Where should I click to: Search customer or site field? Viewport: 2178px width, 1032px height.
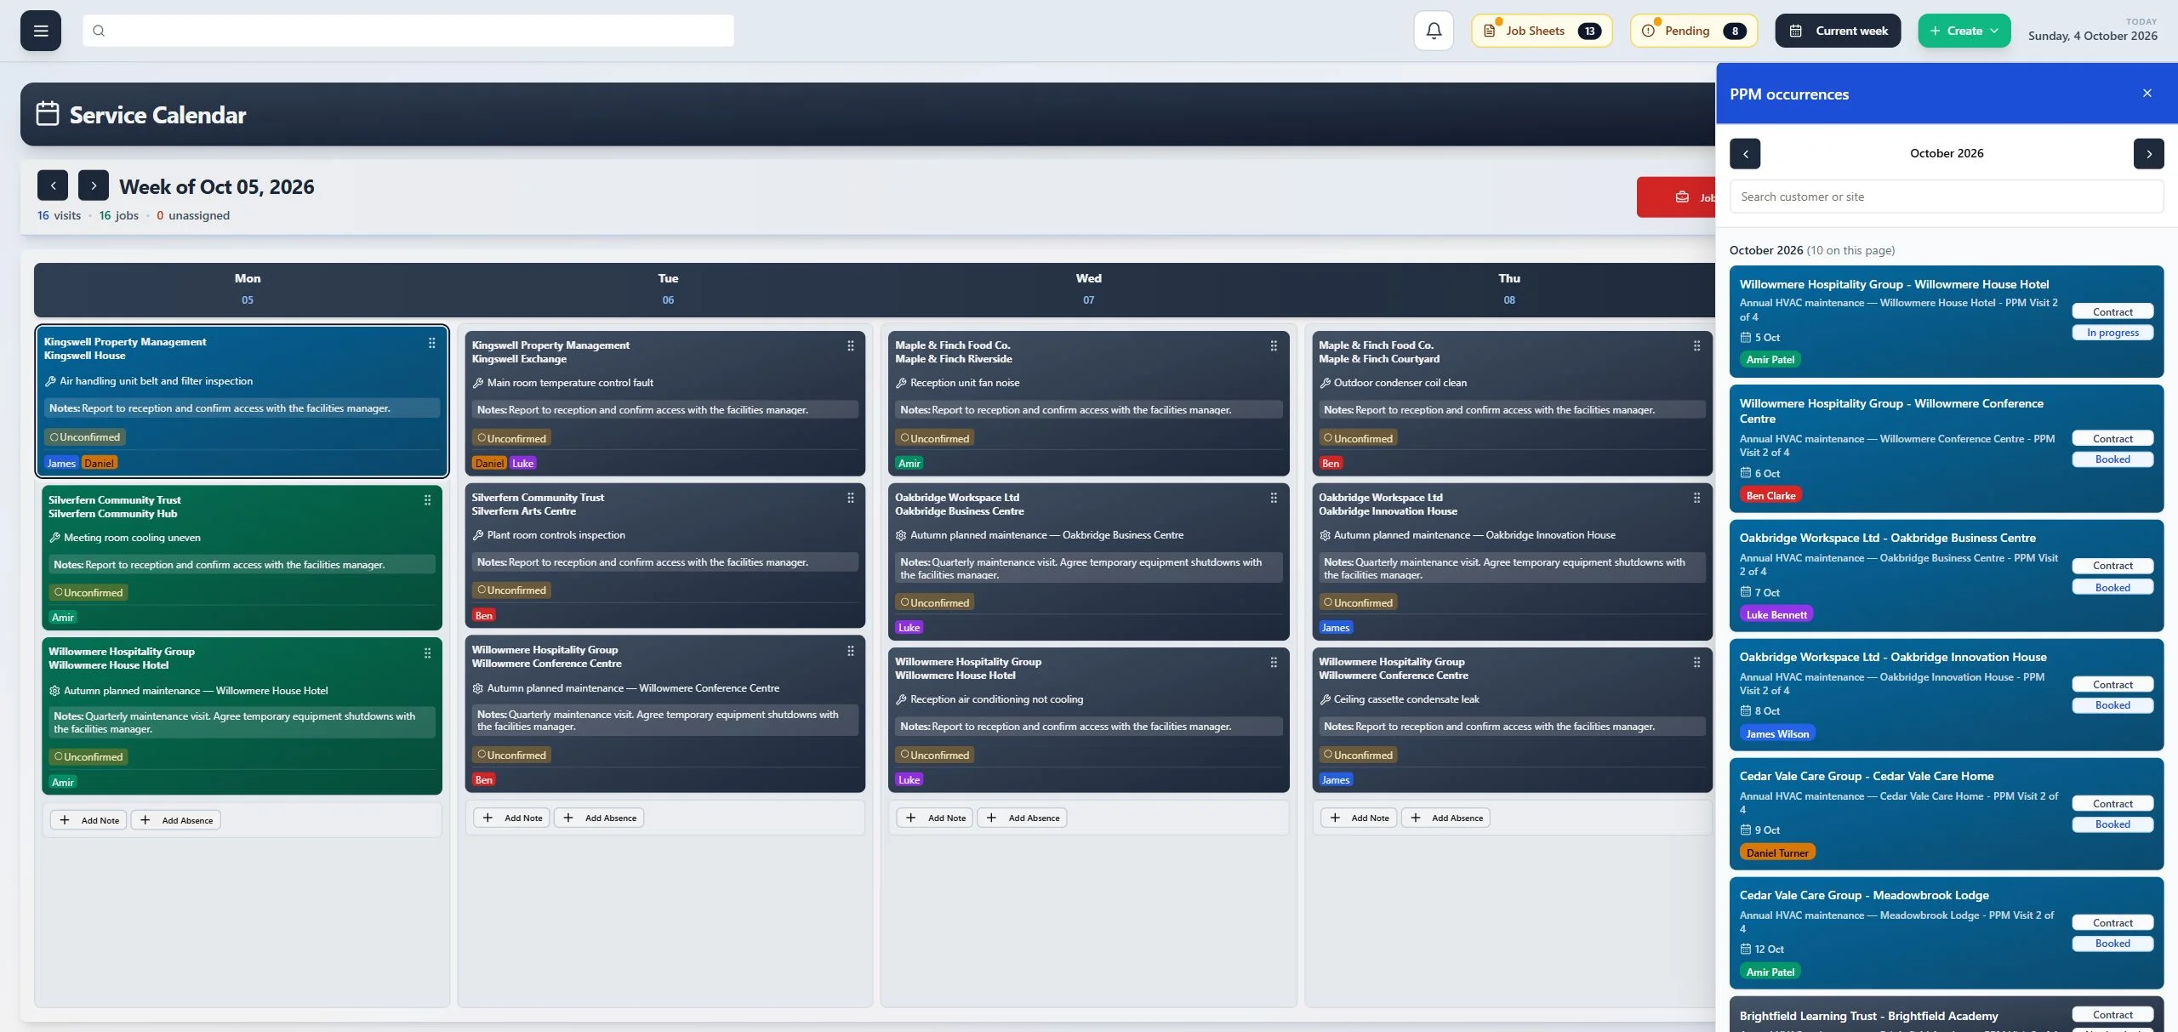point(1947,197)
